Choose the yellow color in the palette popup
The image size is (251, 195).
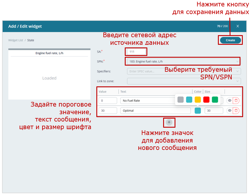coord(198,100)
